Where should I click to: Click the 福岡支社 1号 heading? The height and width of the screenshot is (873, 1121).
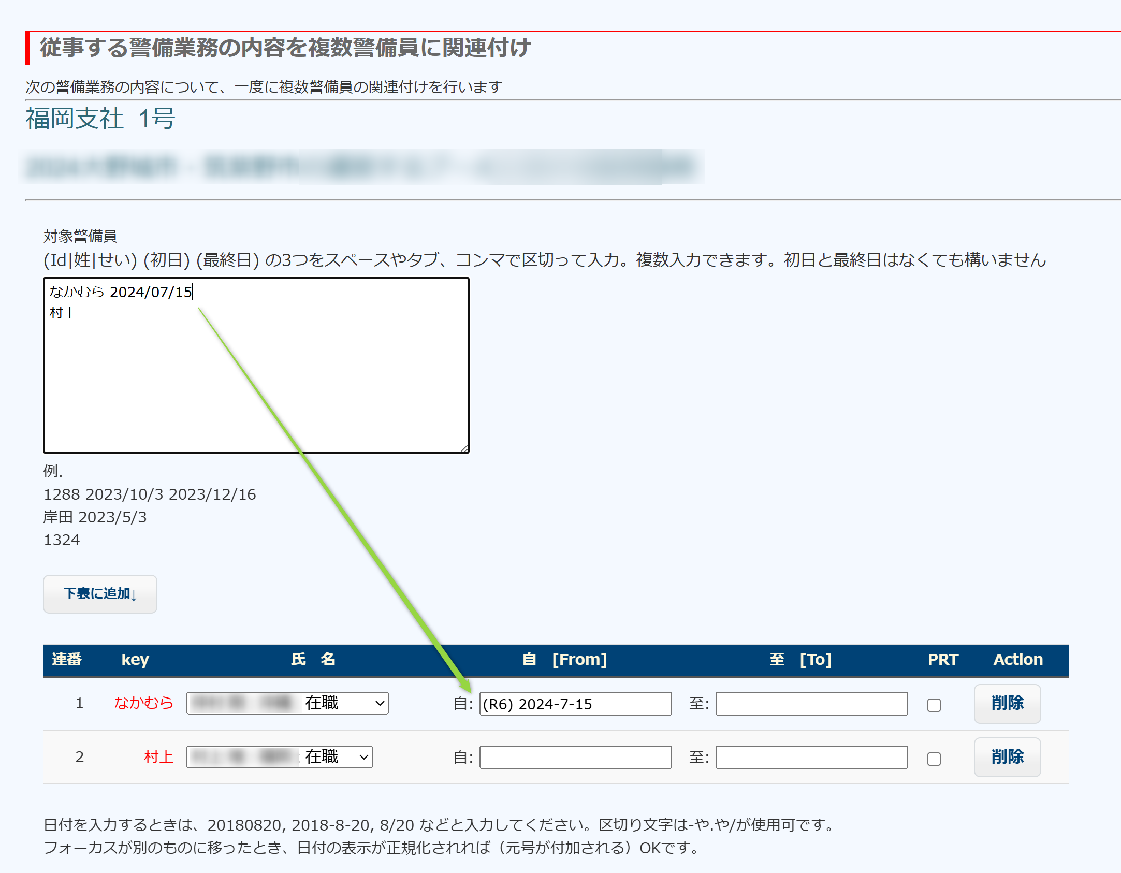tap(100, 119)
